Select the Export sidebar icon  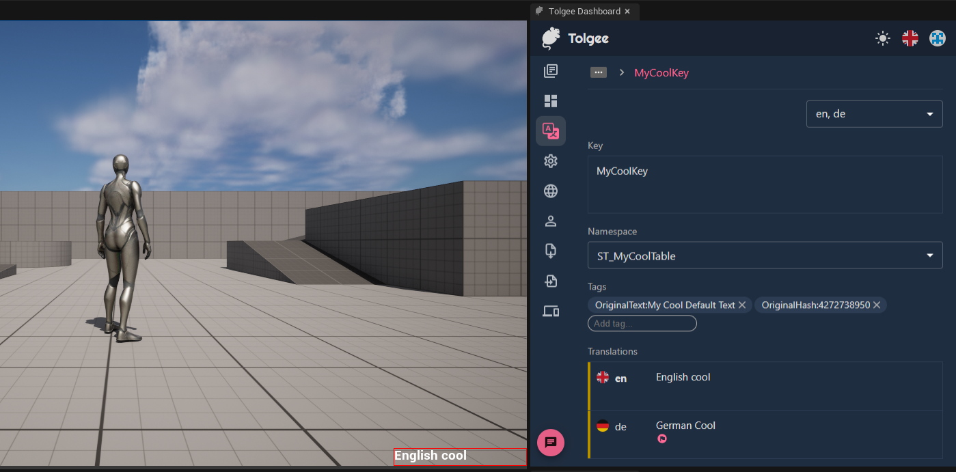click(551, 281)
